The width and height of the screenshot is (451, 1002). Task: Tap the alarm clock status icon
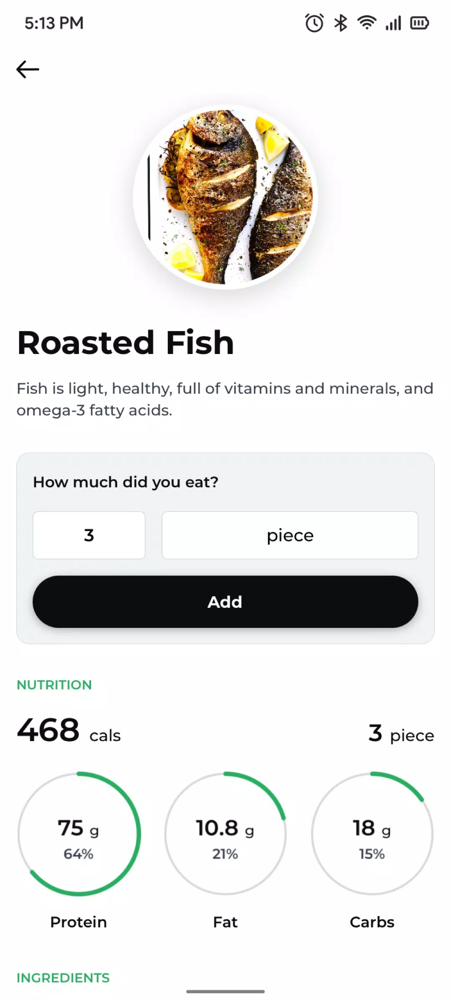click(x=314, y=23)
